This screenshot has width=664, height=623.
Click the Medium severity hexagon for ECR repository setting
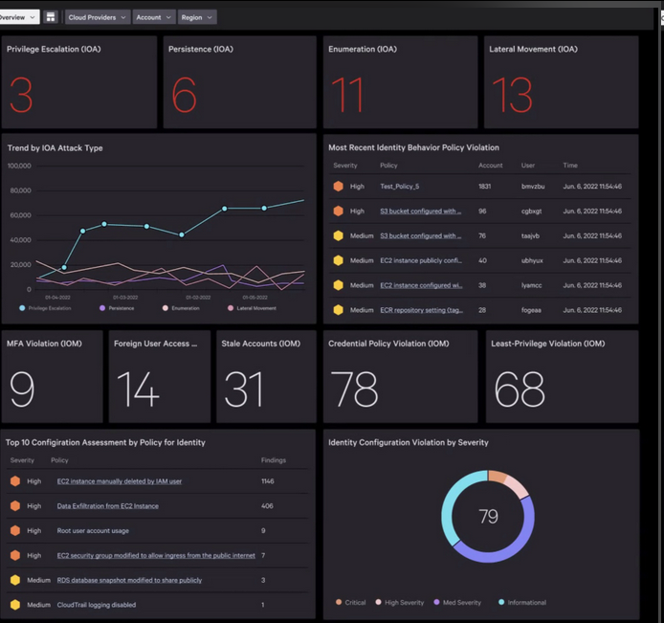coord(338,310)
